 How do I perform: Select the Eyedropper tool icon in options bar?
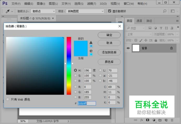coord(8,11)
